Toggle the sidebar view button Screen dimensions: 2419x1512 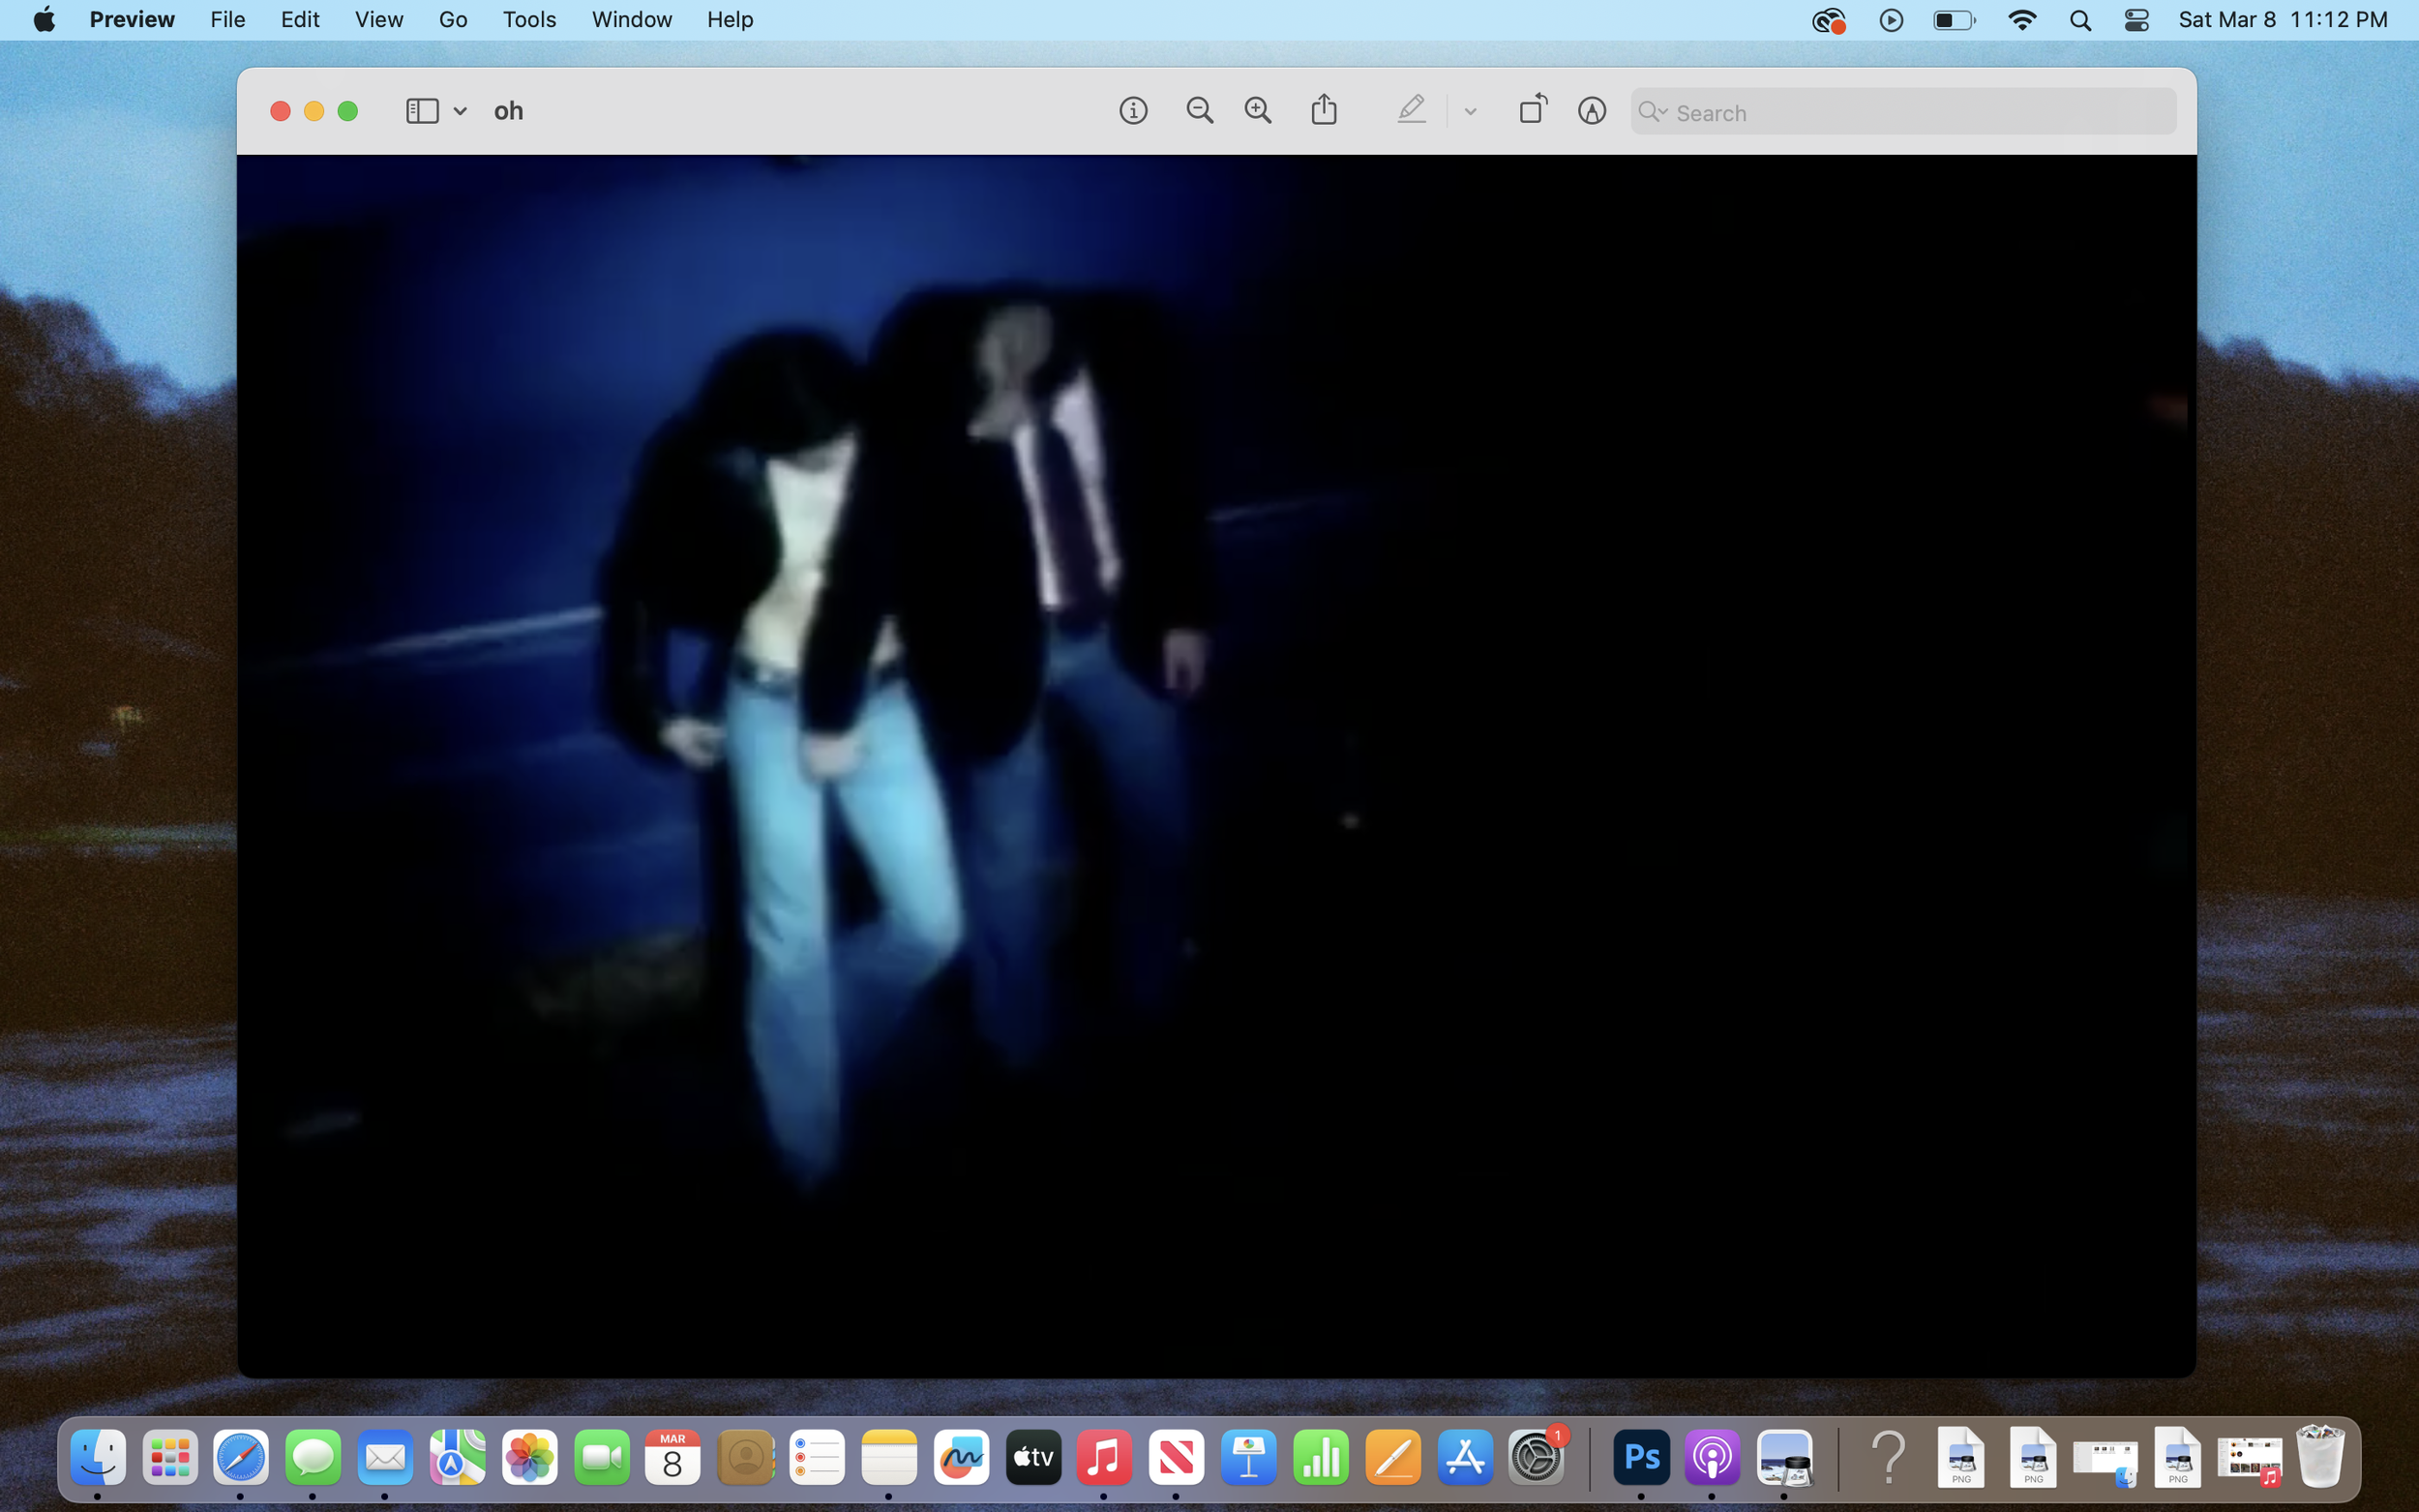(422, 111)
